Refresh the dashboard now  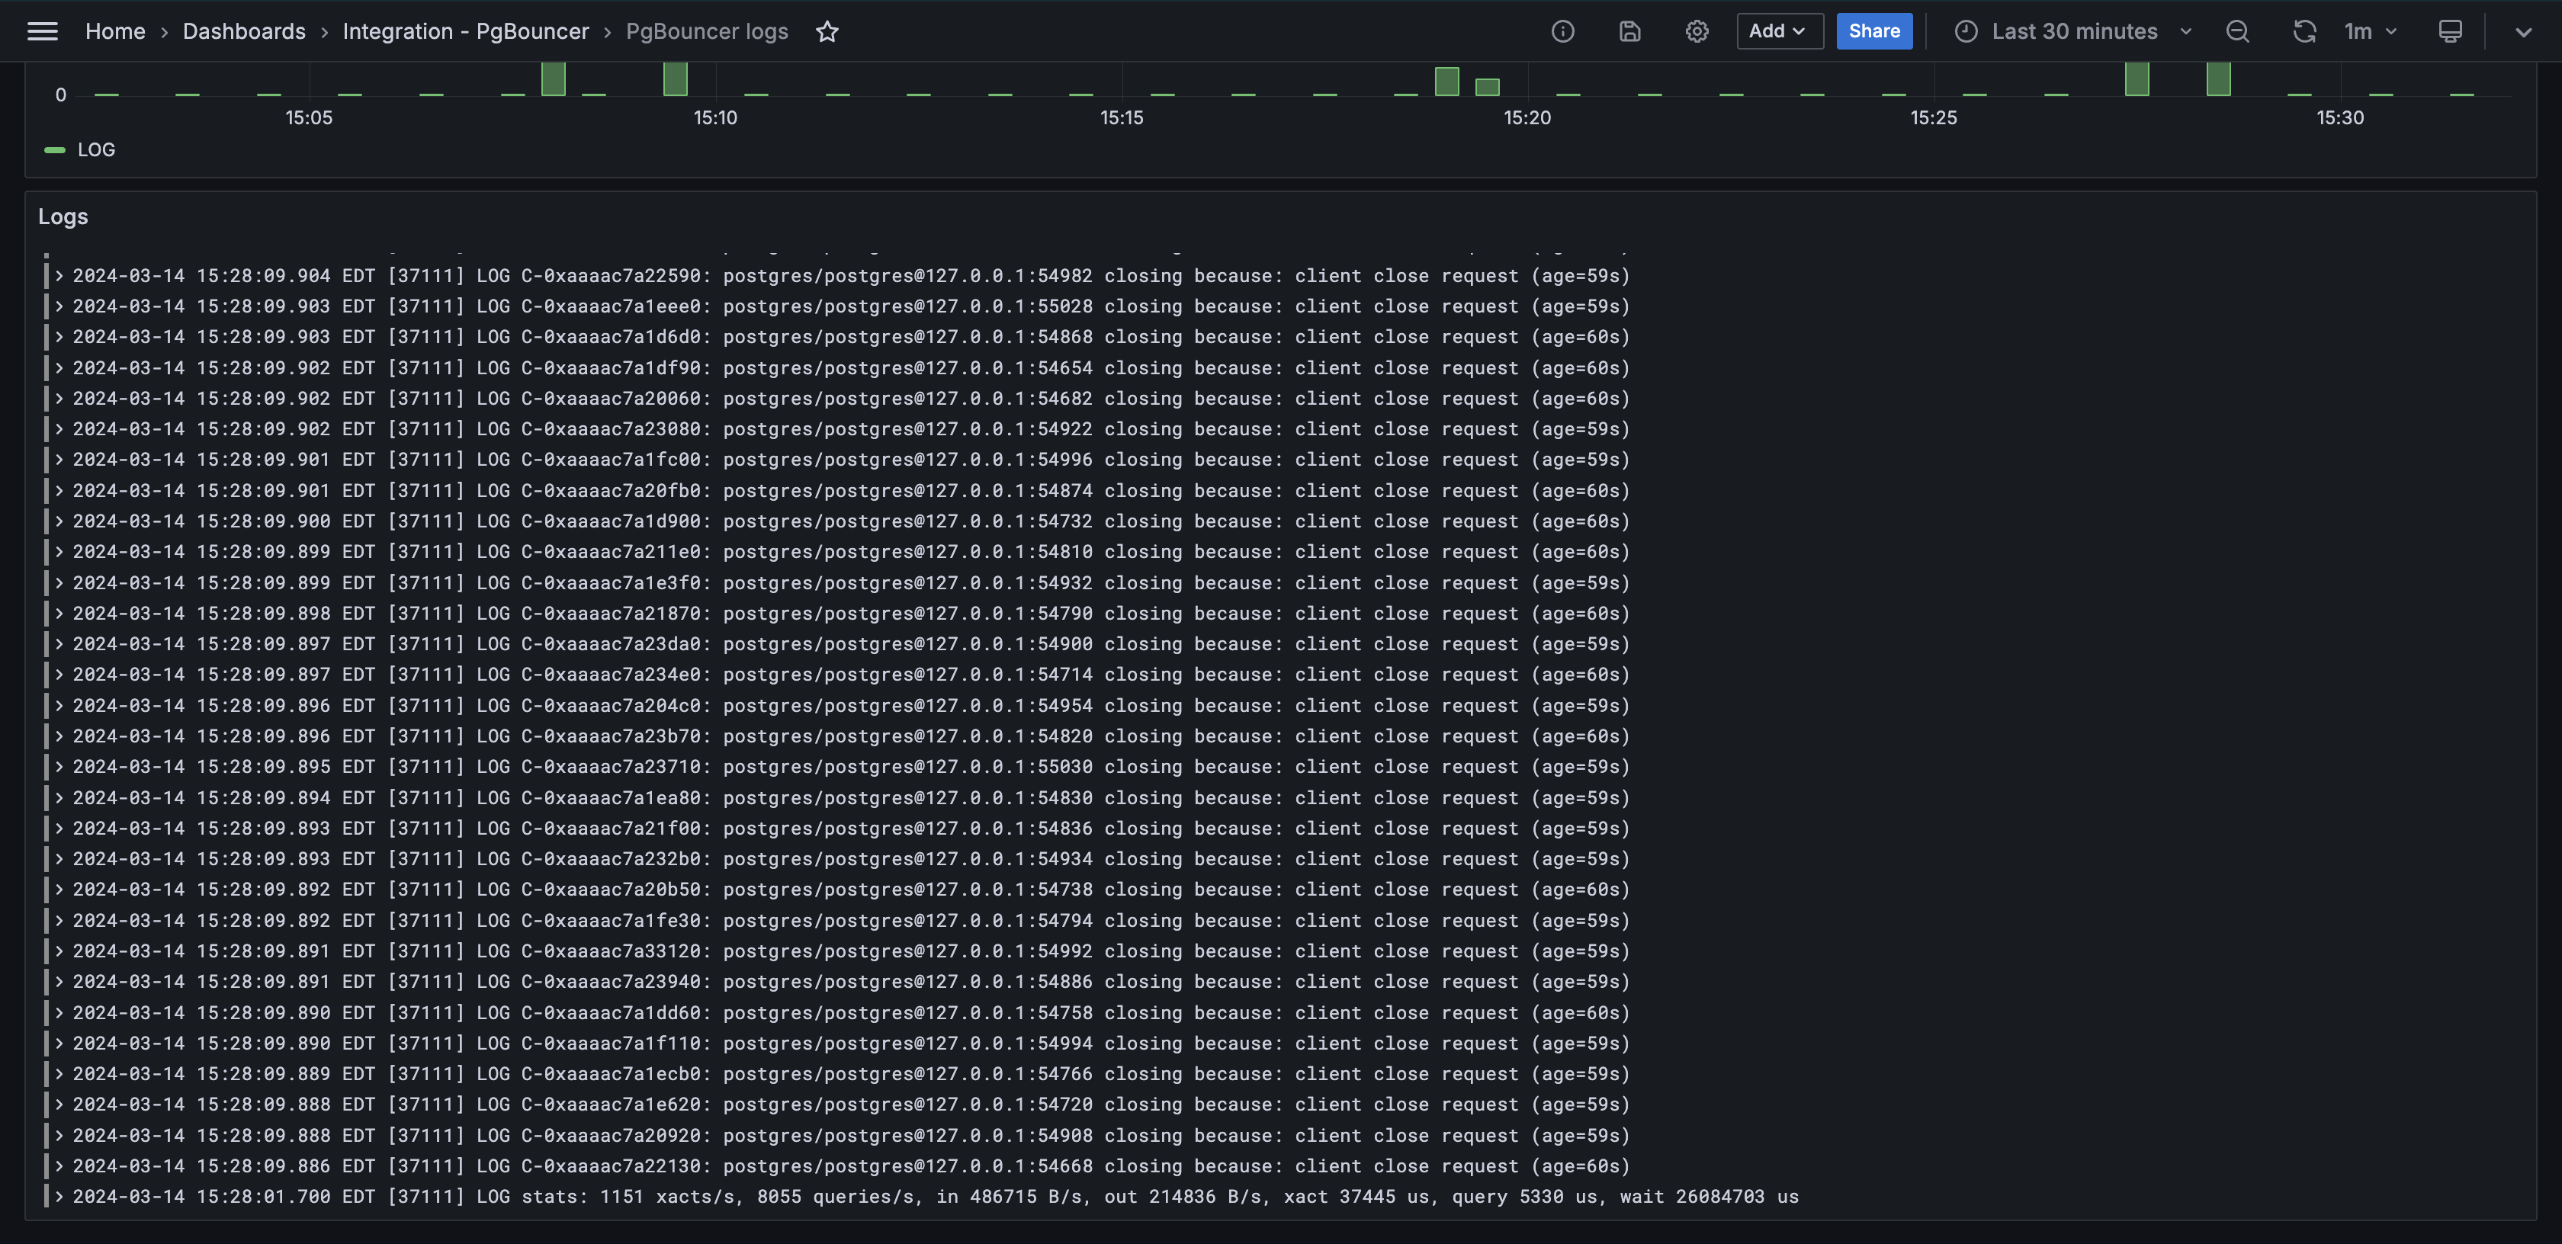click(x=2304, y=32)
